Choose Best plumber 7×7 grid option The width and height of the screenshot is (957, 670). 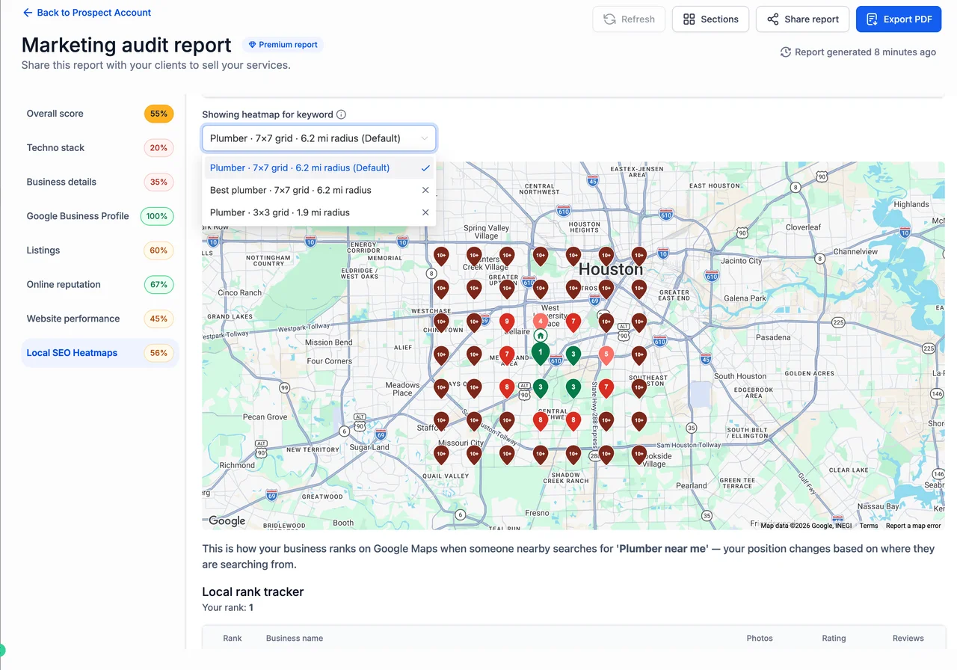291,190
